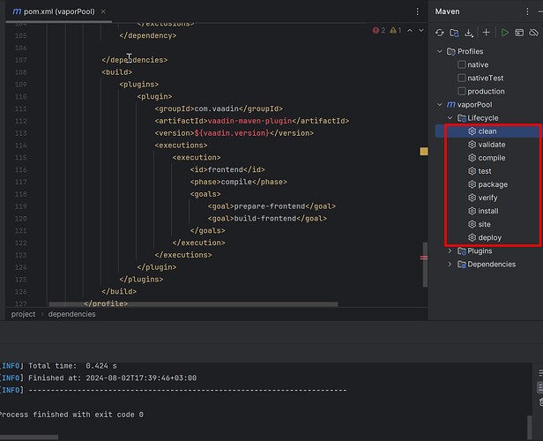Expand the Dependencies node
The height and width of the screenshot is (441, 543).
[450, 265]
